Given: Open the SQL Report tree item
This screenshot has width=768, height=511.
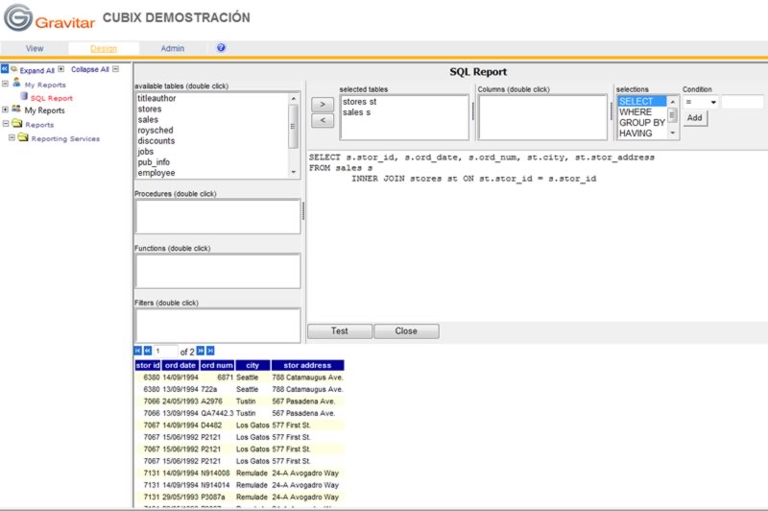Looking at the screenshot, I should [x=52, y=98].
